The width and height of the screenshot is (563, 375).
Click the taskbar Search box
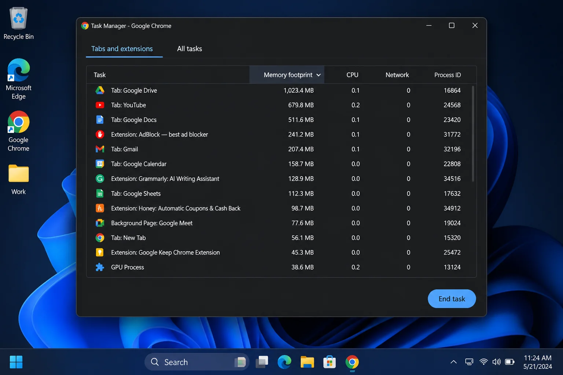[x=197, y=362]
